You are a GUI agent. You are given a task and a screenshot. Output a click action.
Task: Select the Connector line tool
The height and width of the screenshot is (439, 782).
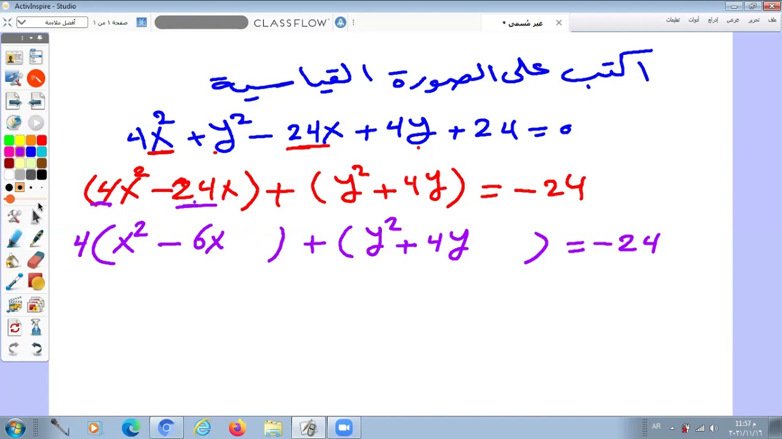[x=14, y=282]
